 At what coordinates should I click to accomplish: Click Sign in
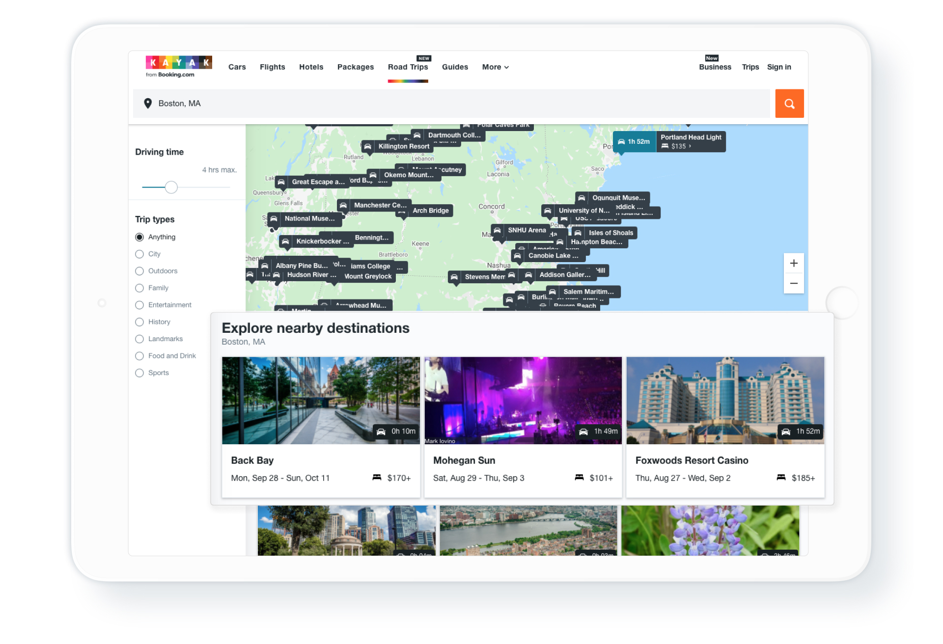[x=779, y=67]
